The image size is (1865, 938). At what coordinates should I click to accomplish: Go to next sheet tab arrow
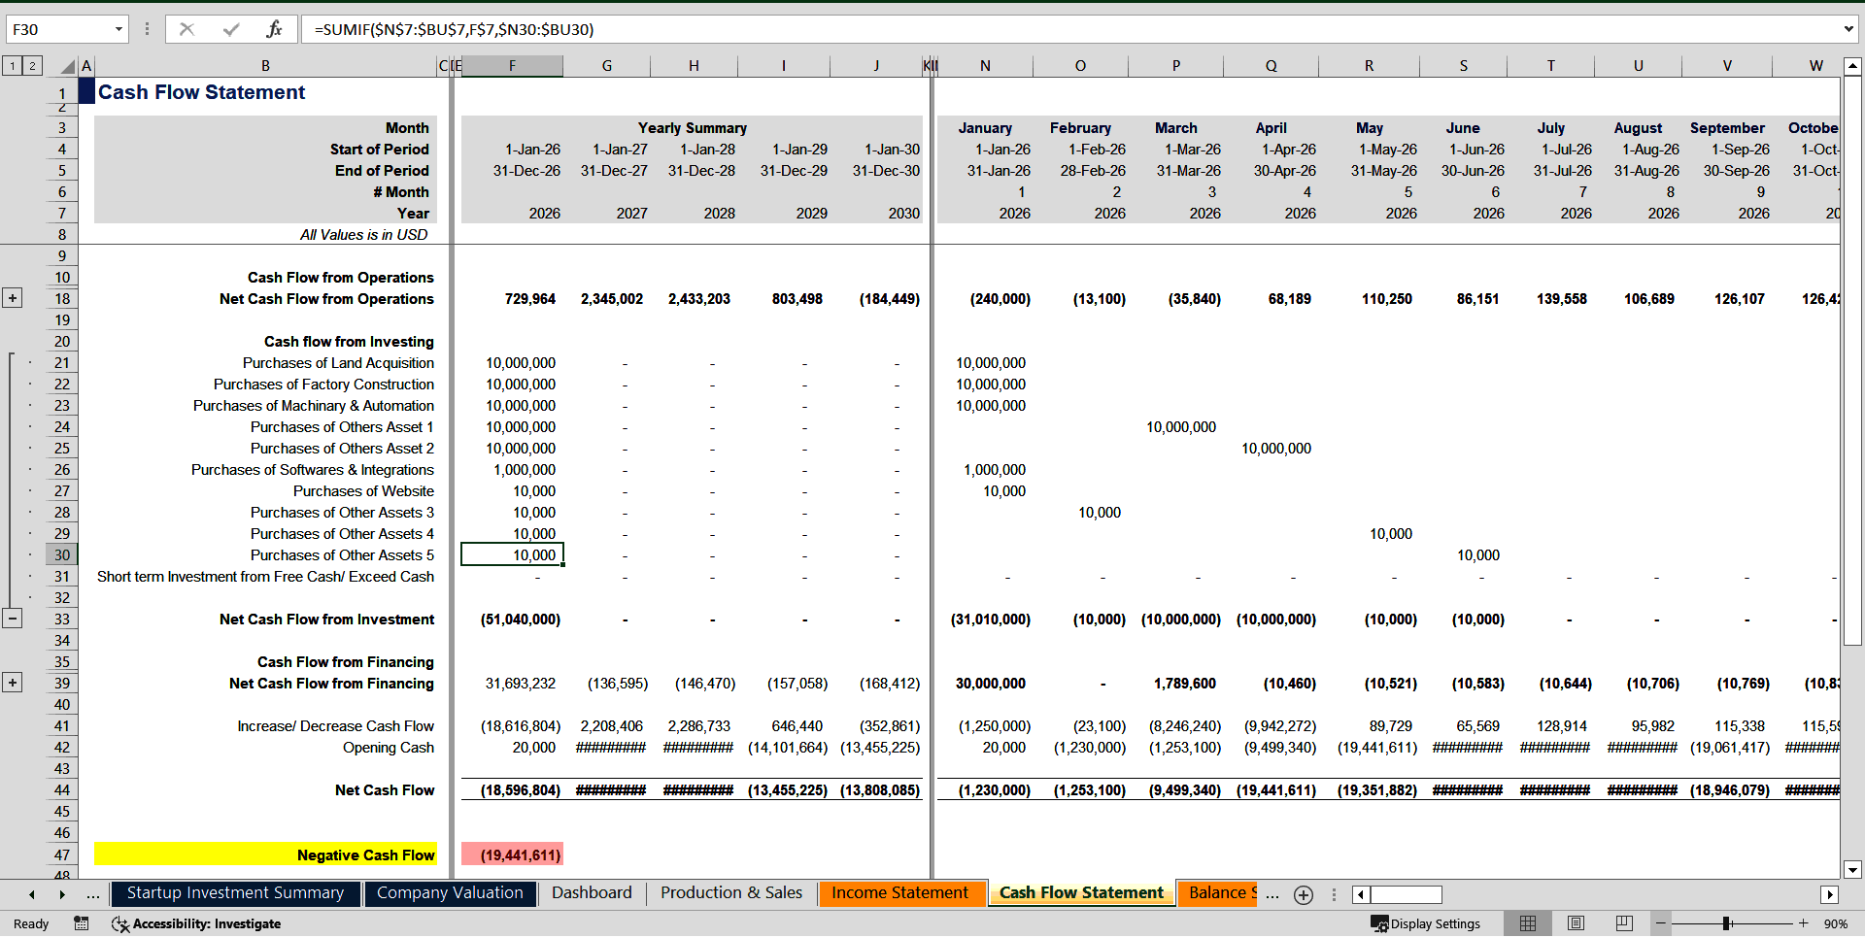pyautogui.click(x=62, y=895)
